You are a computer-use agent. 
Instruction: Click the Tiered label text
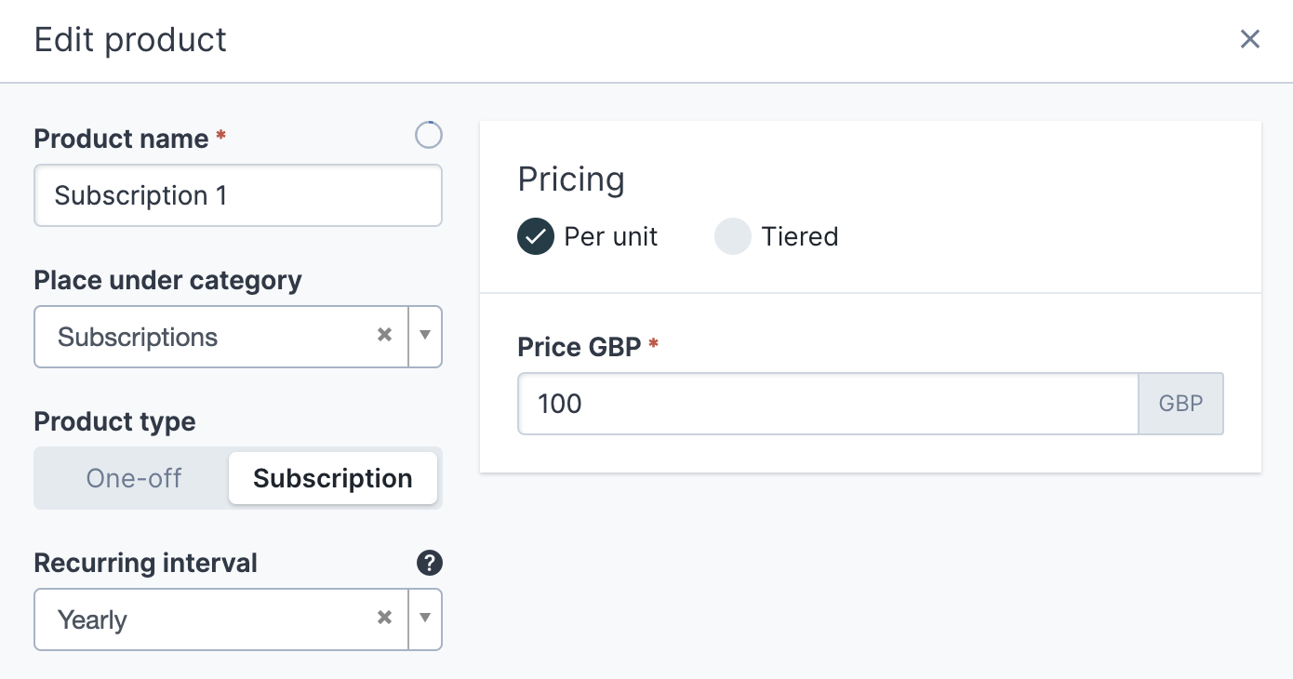point(800,236)
